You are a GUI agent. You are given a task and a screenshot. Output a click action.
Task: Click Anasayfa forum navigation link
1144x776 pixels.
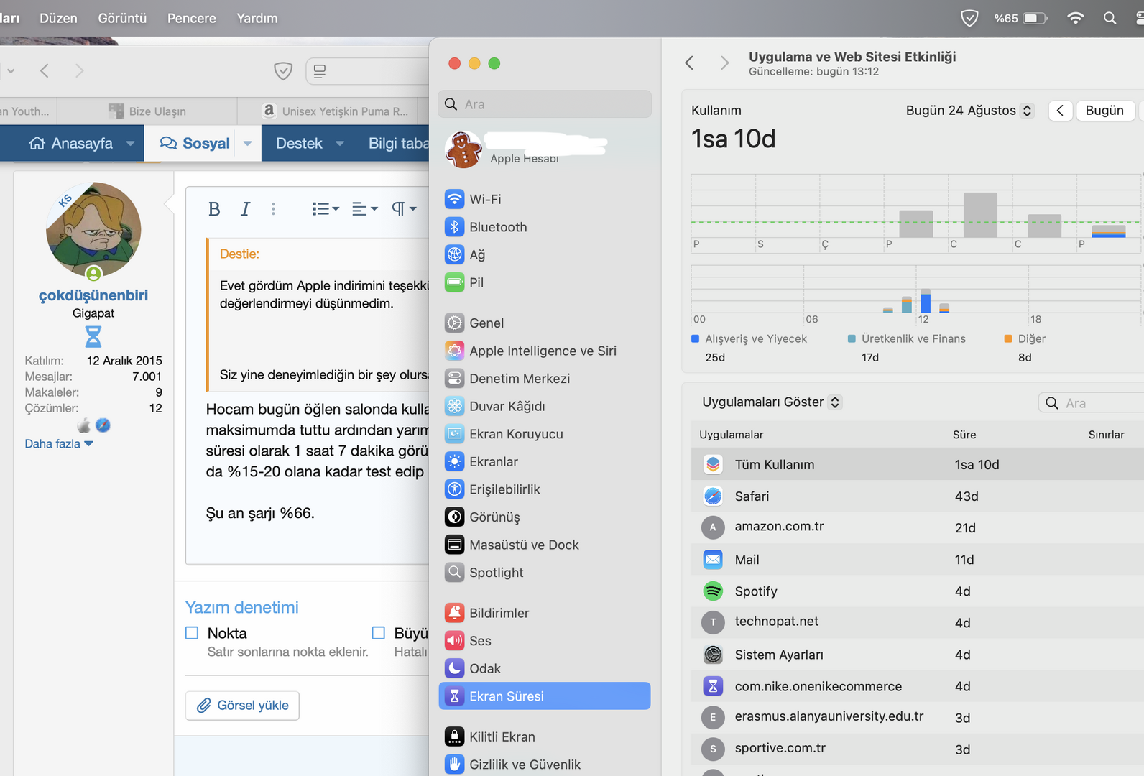[x=71, y=143]
